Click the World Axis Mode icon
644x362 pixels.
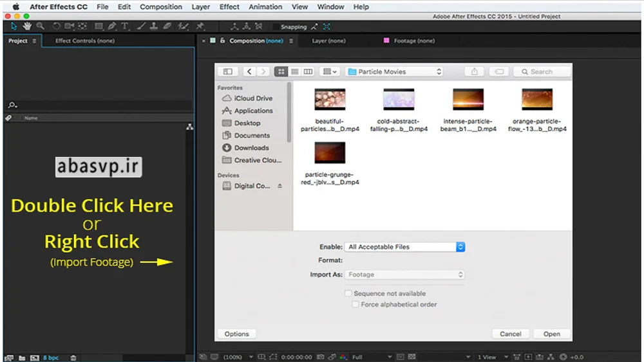tap(247, 26)
